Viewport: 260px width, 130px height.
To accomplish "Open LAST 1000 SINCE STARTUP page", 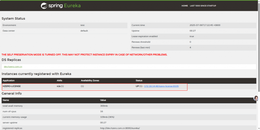I will point(203,6).
